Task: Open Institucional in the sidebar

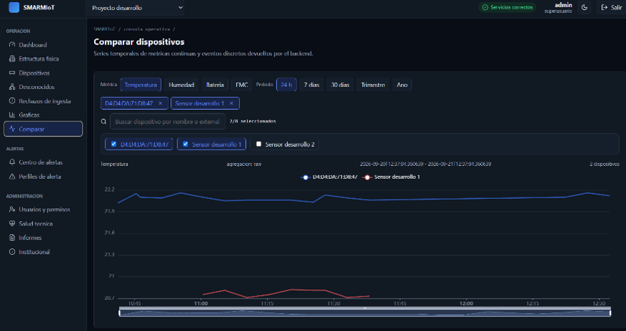Action: (x=43, y=252)
